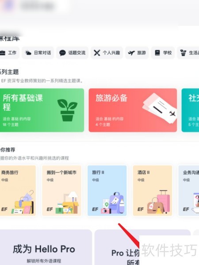199x265 pixels.
Task: Tap the book icon for 学校
Action: click(x=157, y=53)
